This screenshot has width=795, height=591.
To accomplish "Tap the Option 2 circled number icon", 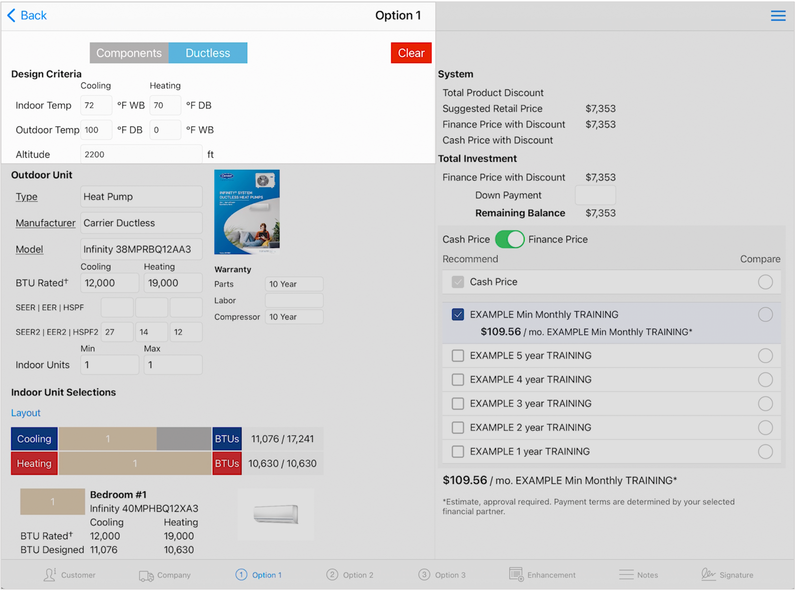I will pos(332,575).
